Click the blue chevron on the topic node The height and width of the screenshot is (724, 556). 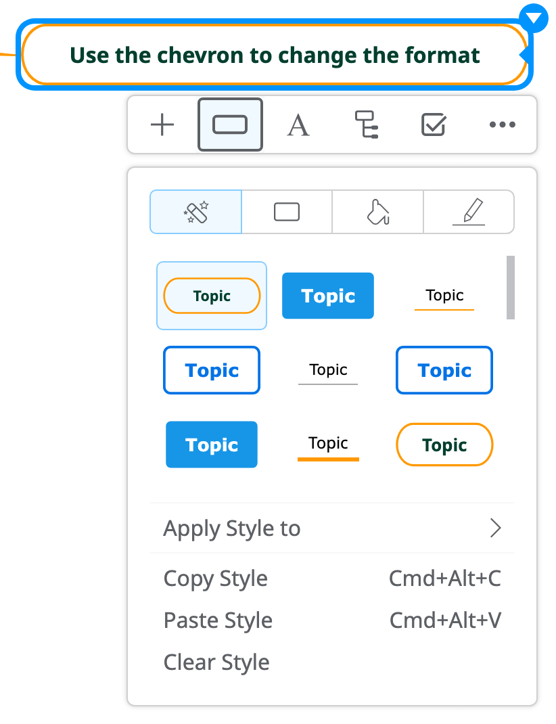point(535,18)
